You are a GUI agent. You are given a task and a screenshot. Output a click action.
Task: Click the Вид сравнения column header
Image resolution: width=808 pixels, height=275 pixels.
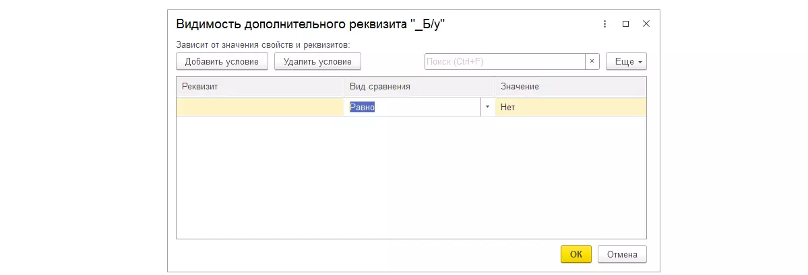point(419,87)
